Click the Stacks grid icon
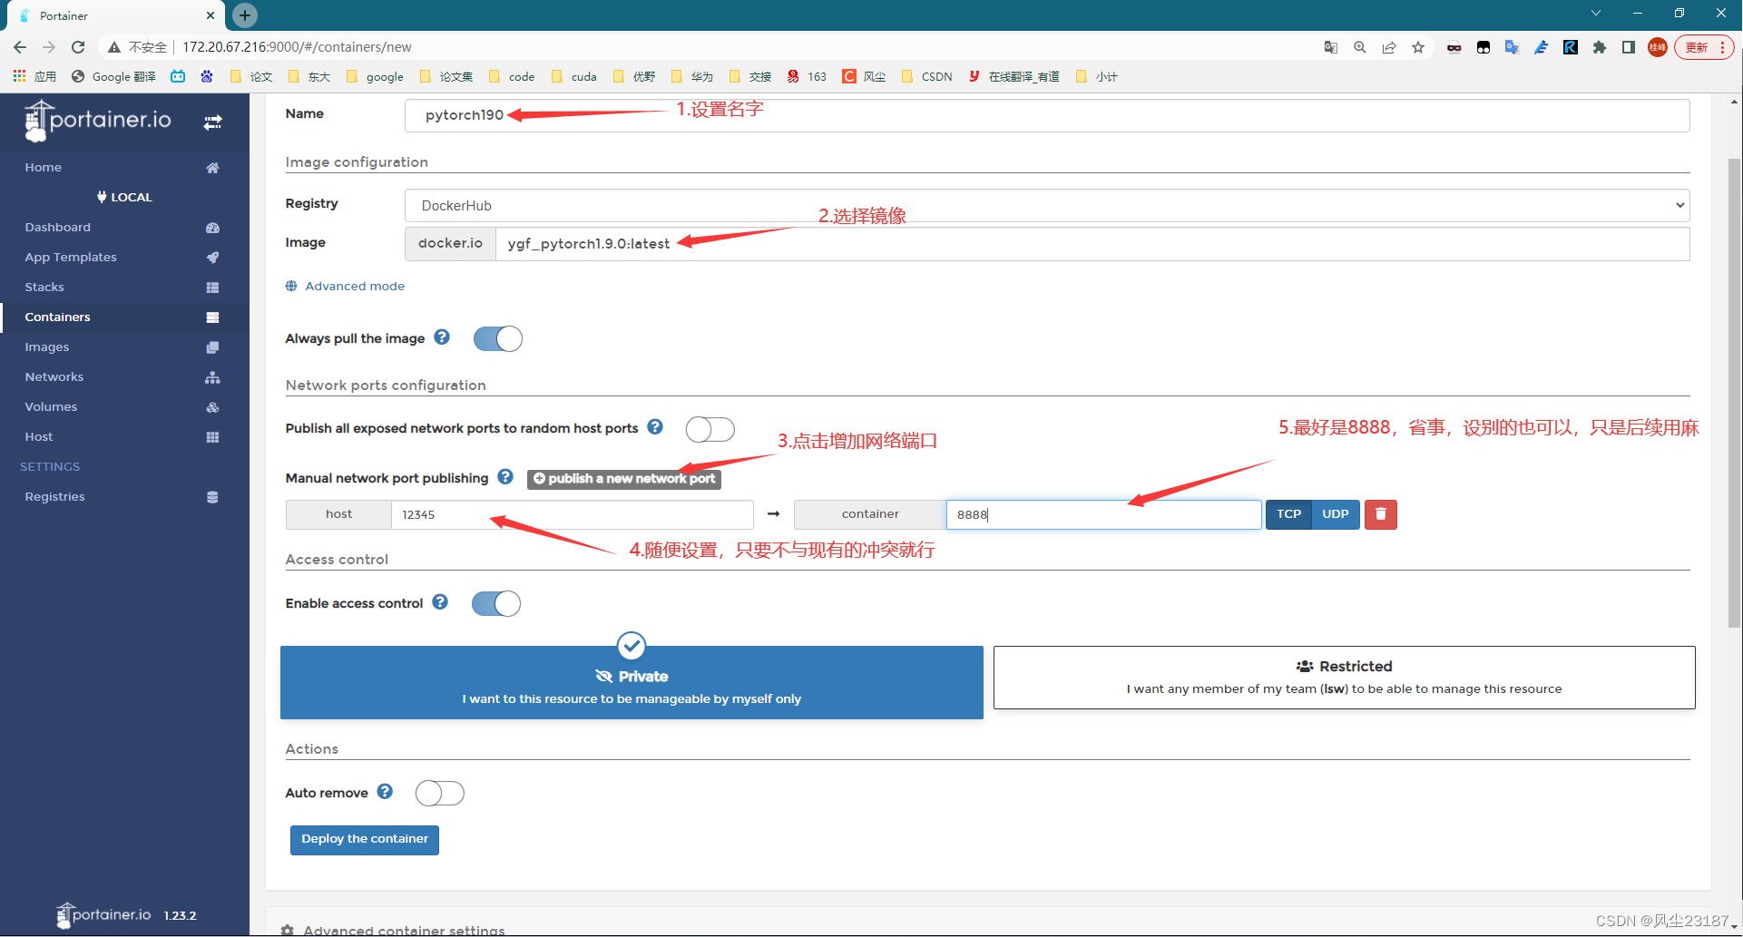The height and width of the screenshot is (937, 1743). [x=212, y=288]
